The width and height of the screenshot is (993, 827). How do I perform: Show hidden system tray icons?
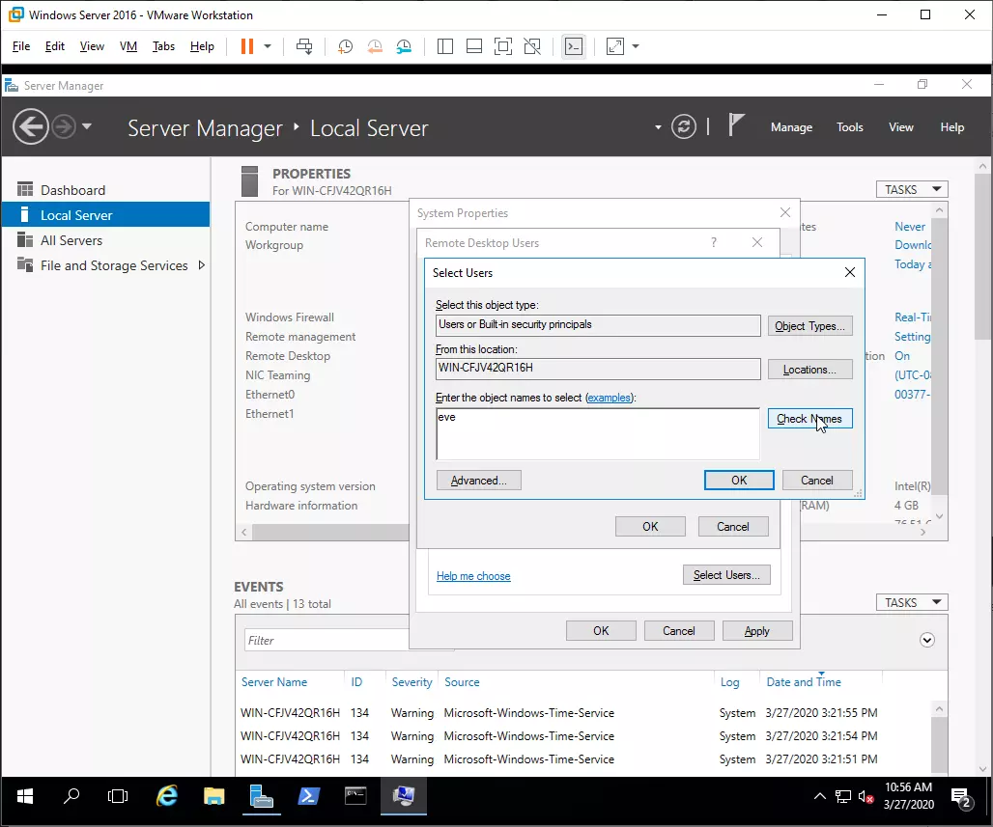tap(819, 796)
